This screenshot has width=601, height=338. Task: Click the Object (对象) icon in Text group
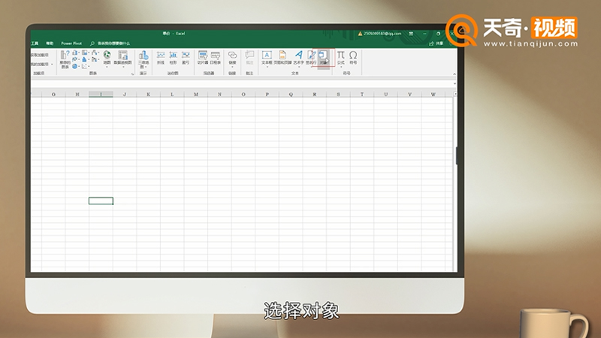[324, 58]
